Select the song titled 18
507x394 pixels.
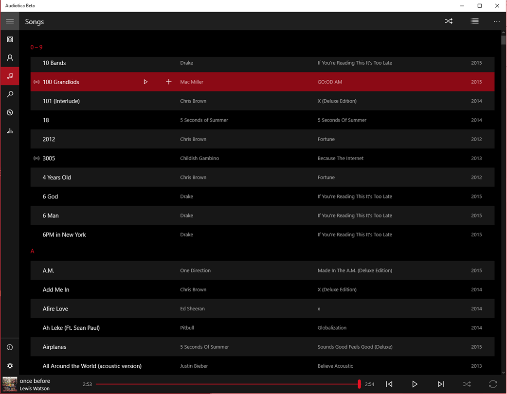[x=262, y=120]
